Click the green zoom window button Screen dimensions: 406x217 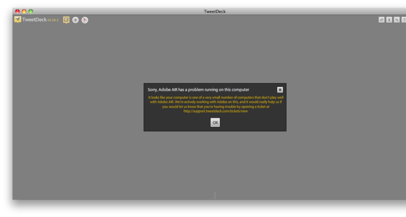pyautogui.click(x=31, y=11)
